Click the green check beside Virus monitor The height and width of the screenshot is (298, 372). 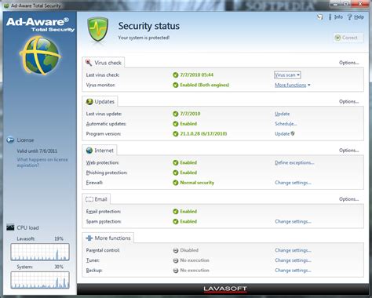pos(176,85)
